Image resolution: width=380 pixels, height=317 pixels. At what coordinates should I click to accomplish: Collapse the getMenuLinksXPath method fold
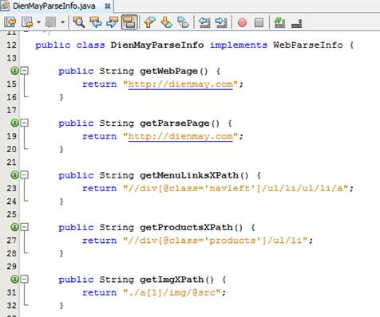[25, 174]
